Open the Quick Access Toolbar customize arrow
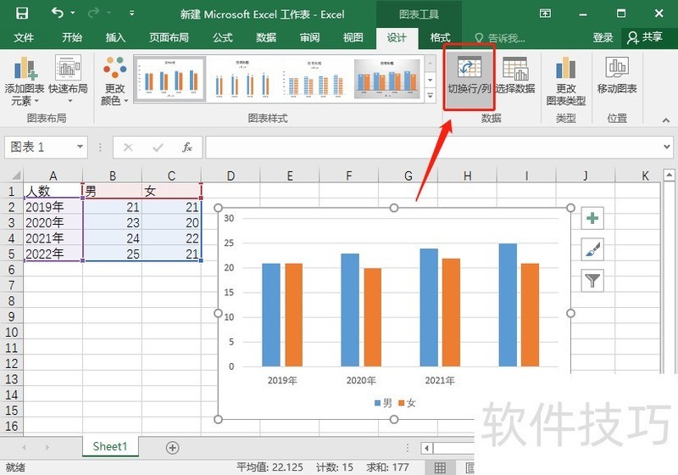678x475 pixels. [131, 14]
